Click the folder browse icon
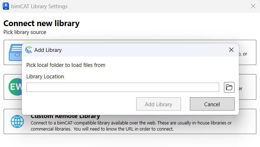This screenshot has height=147, width=260. pyautogui.click(x=229, y=87)
